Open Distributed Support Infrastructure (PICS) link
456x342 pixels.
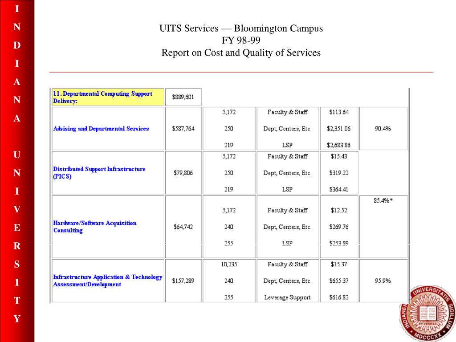99,172
